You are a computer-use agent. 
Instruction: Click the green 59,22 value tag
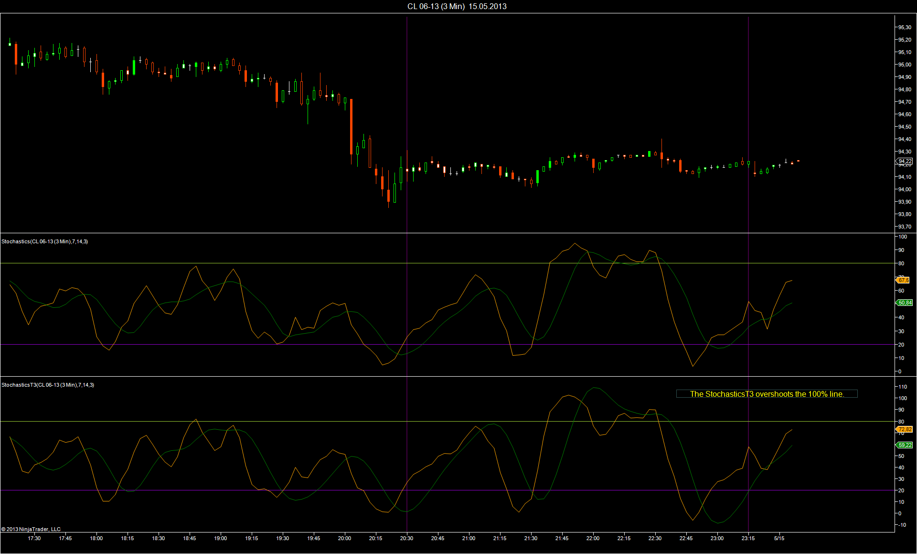click(905, 445)
